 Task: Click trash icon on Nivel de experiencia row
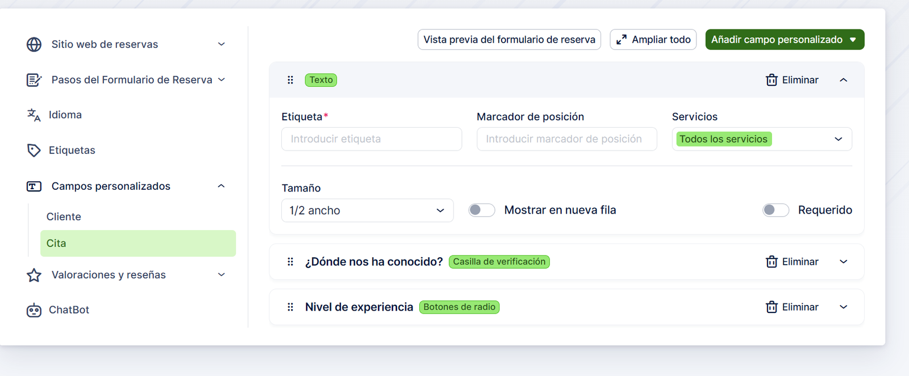[772, 307]
